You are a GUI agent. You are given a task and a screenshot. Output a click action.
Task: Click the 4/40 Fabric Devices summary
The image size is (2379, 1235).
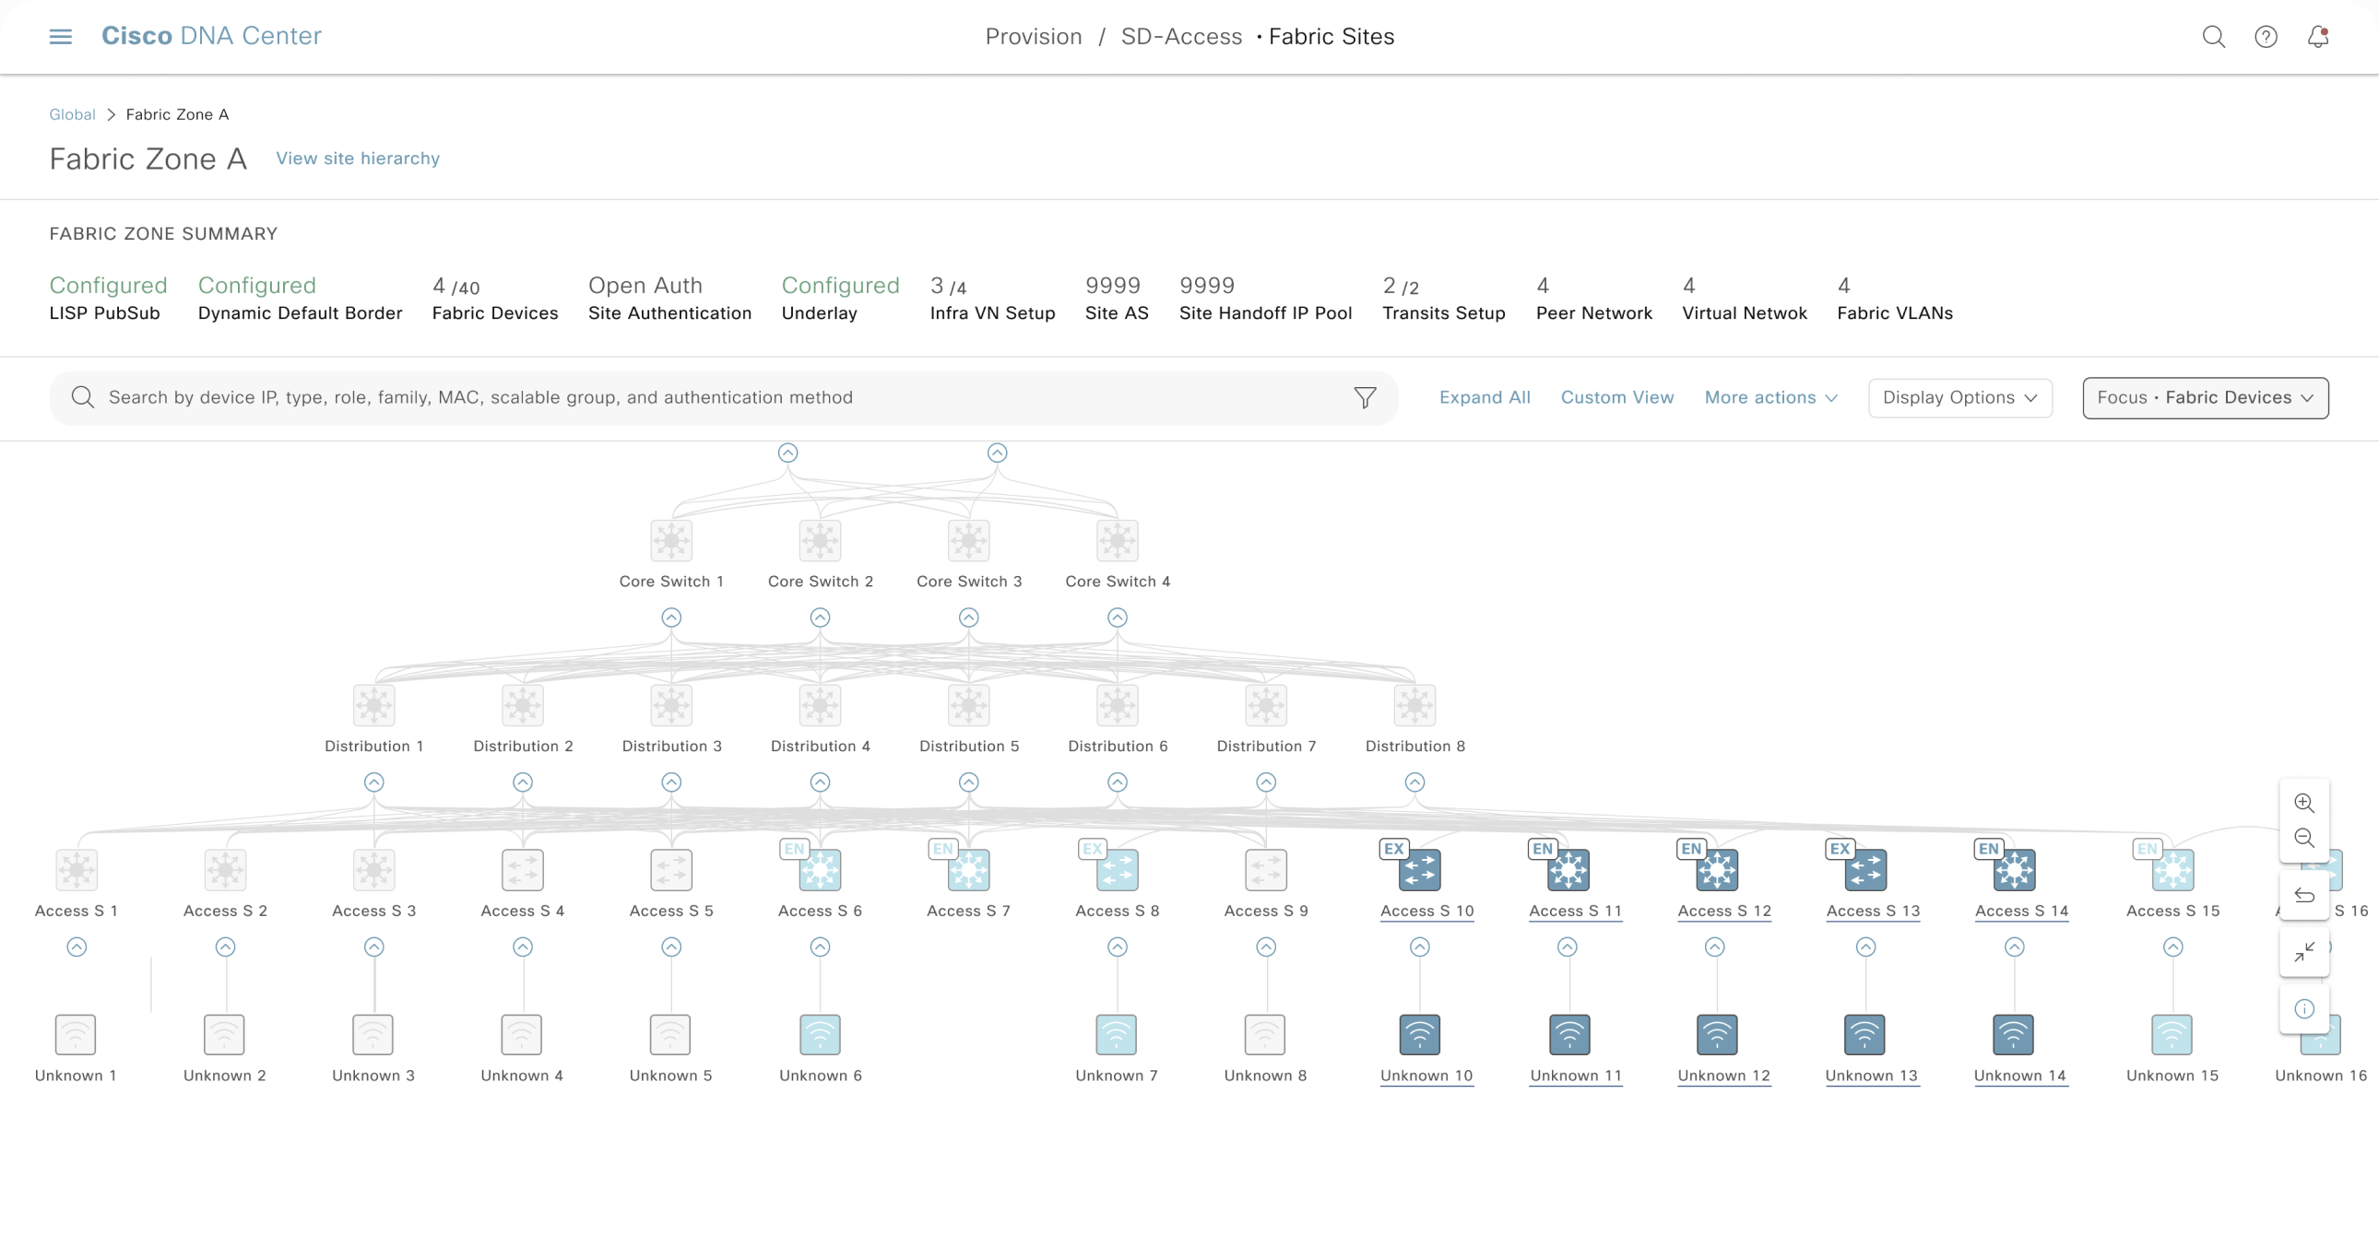(495, 298)
